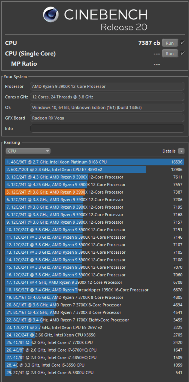Run the CPU (Single Core) benchmark

click(x=170, y=53)
